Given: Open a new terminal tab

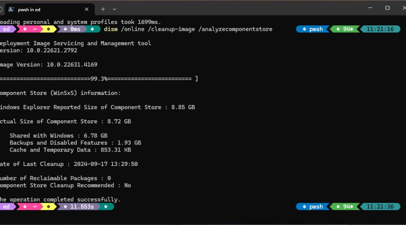Looking at the screenshot, I should click(x=103, y=9).
